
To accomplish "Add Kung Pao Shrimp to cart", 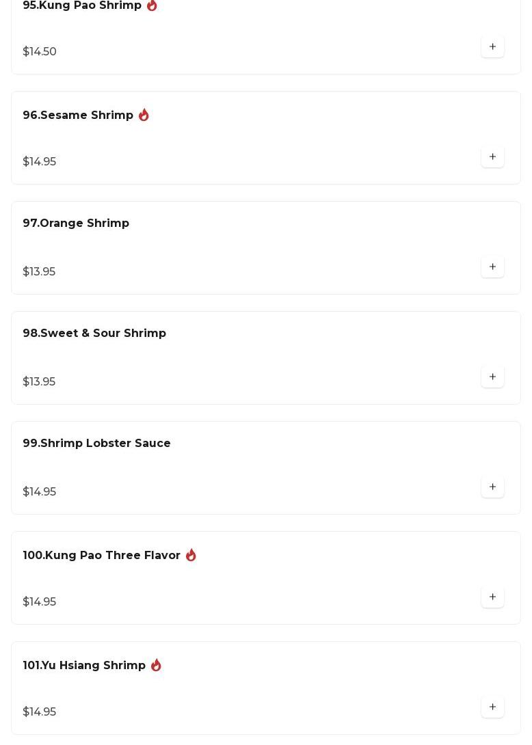I will point(492,47).
